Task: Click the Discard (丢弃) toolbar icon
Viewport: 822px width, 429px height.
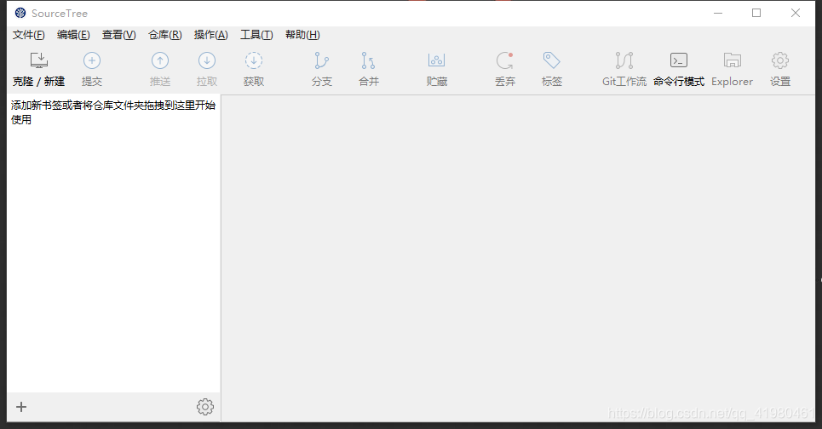Action: [505, 60]
